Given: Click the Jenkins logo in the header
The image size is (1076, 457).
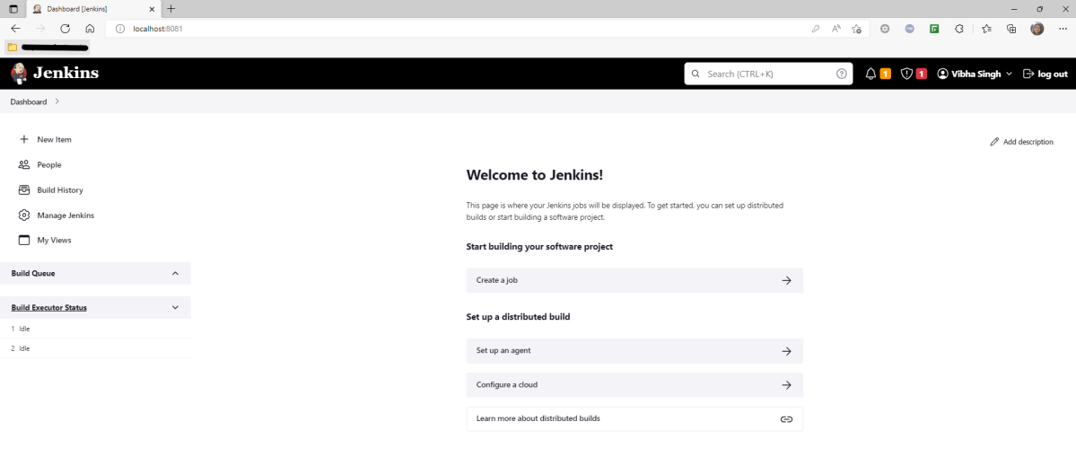Looking at the screenshot, I should click(x=54, y=74).
